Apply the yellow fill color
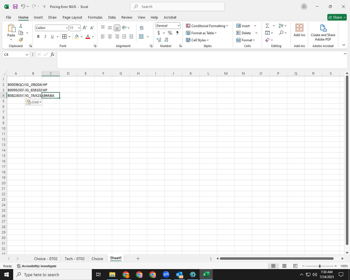 click(x=77, y=37)
